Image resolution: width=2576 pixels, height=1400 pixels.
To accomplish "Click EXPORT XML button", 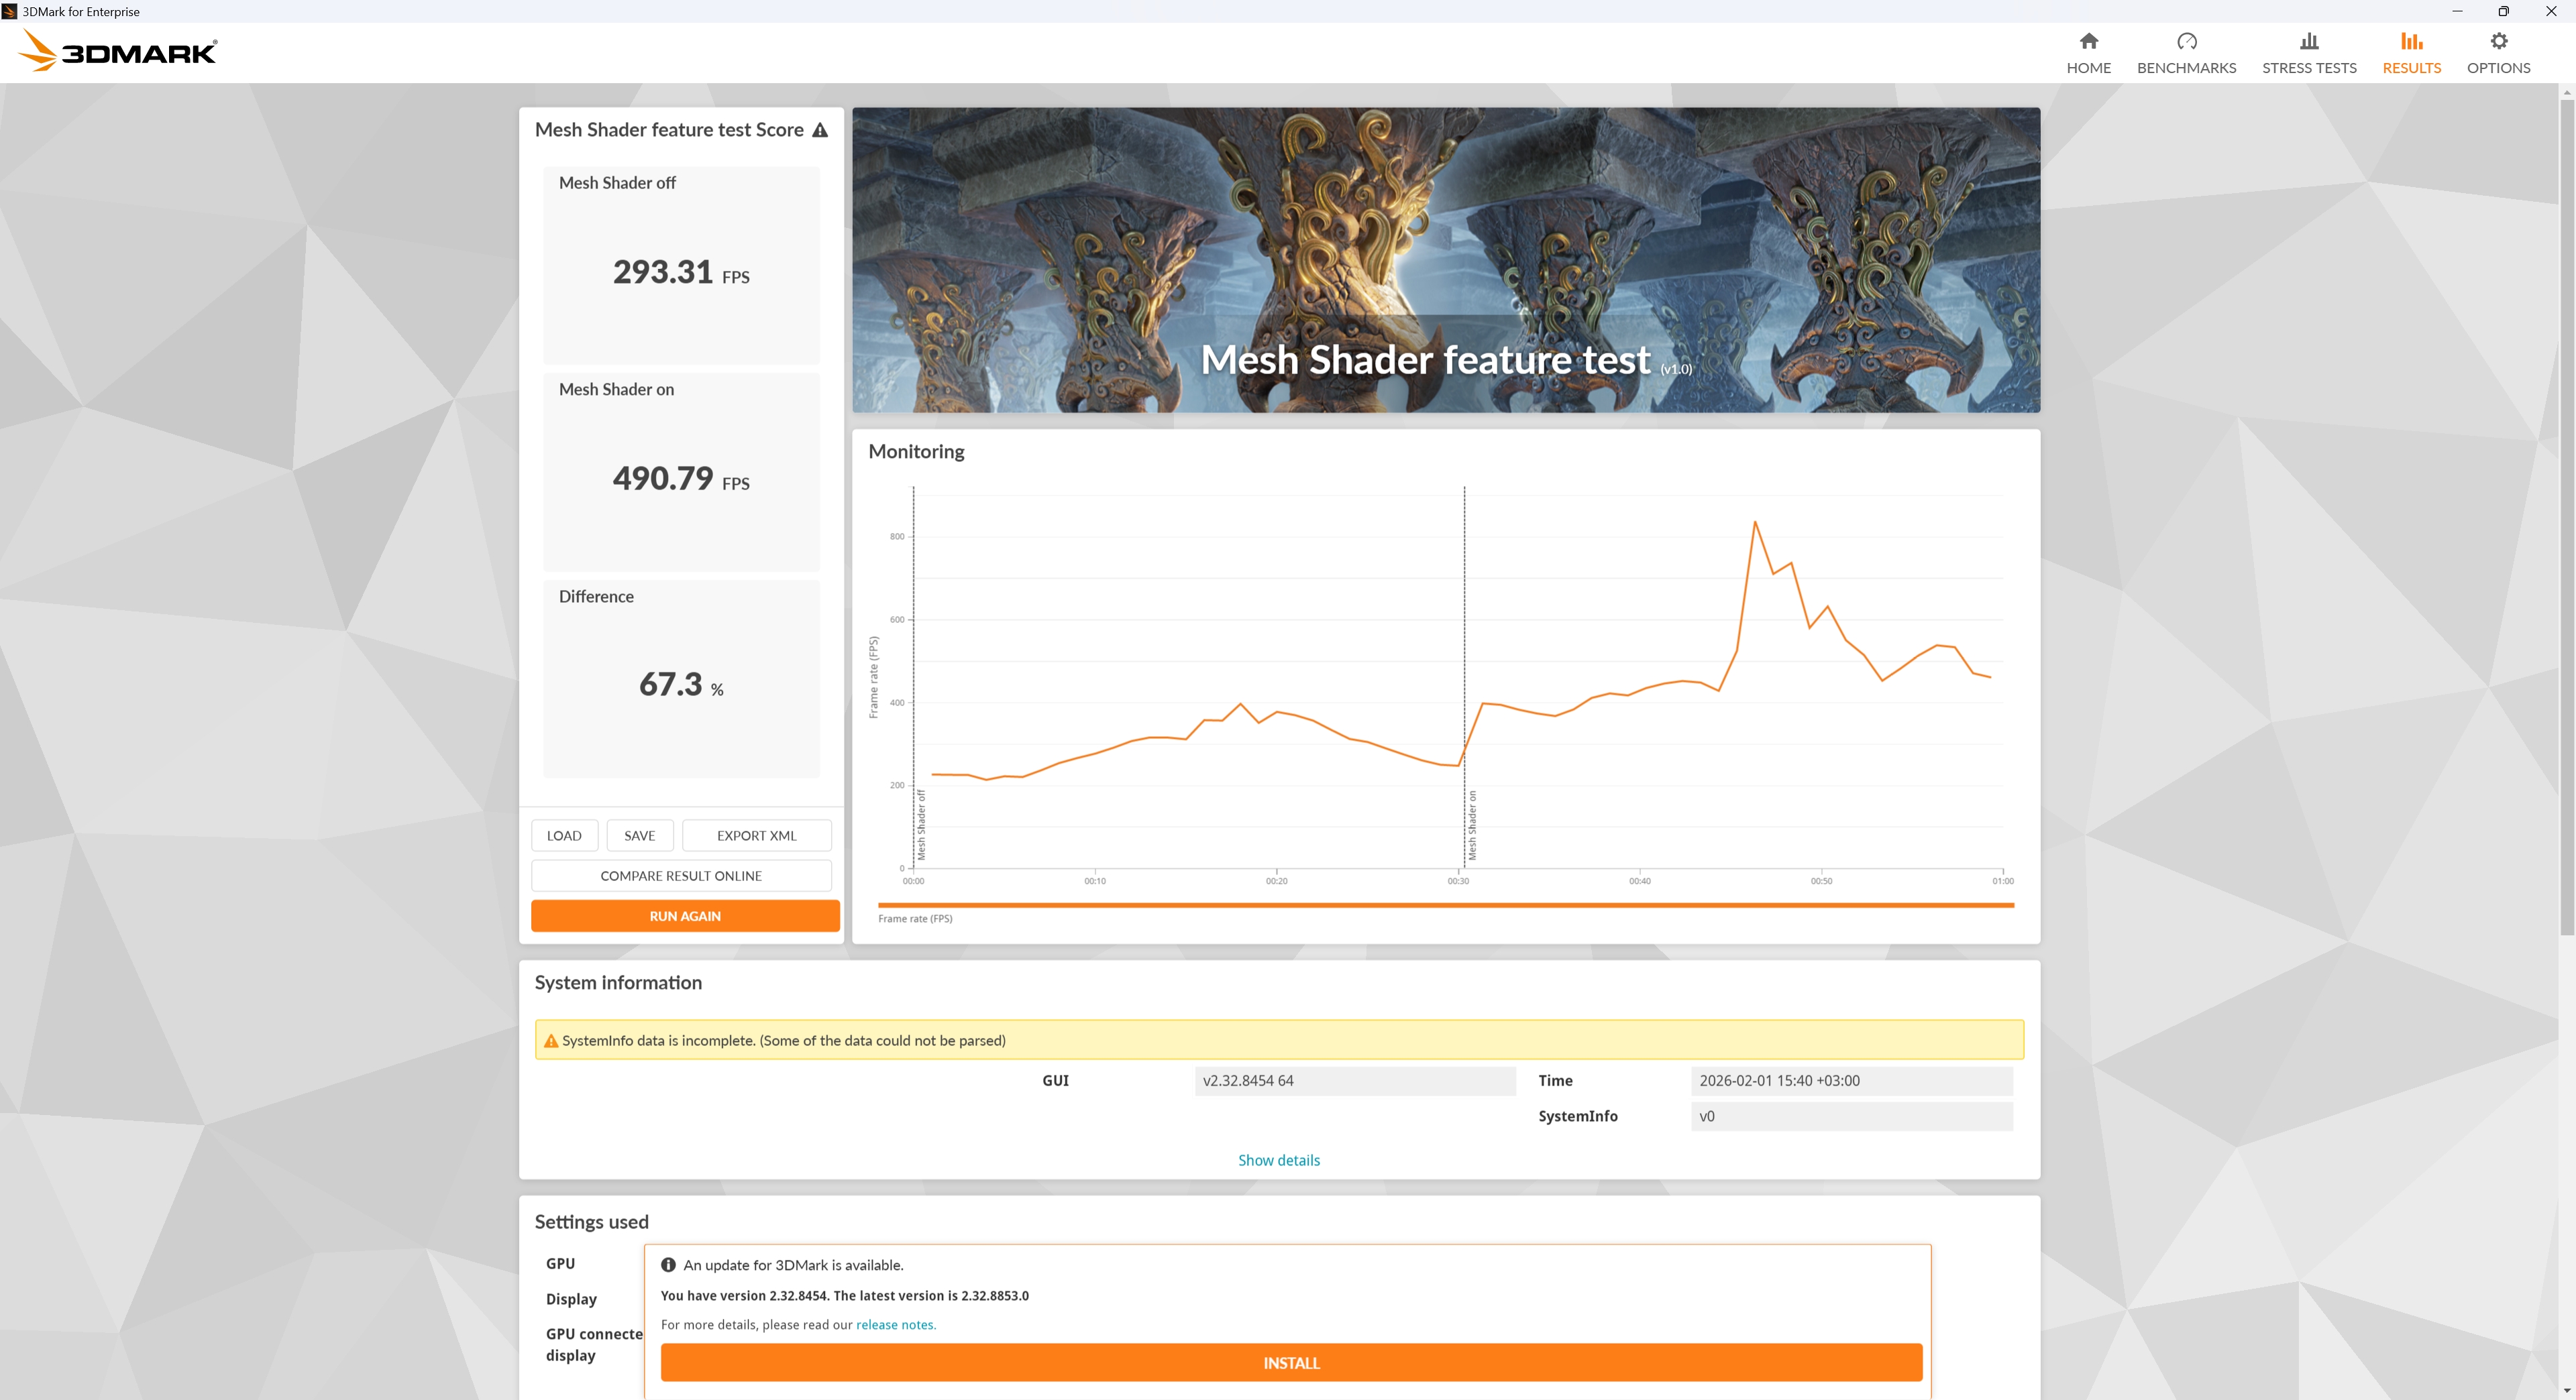I will 756,835.
